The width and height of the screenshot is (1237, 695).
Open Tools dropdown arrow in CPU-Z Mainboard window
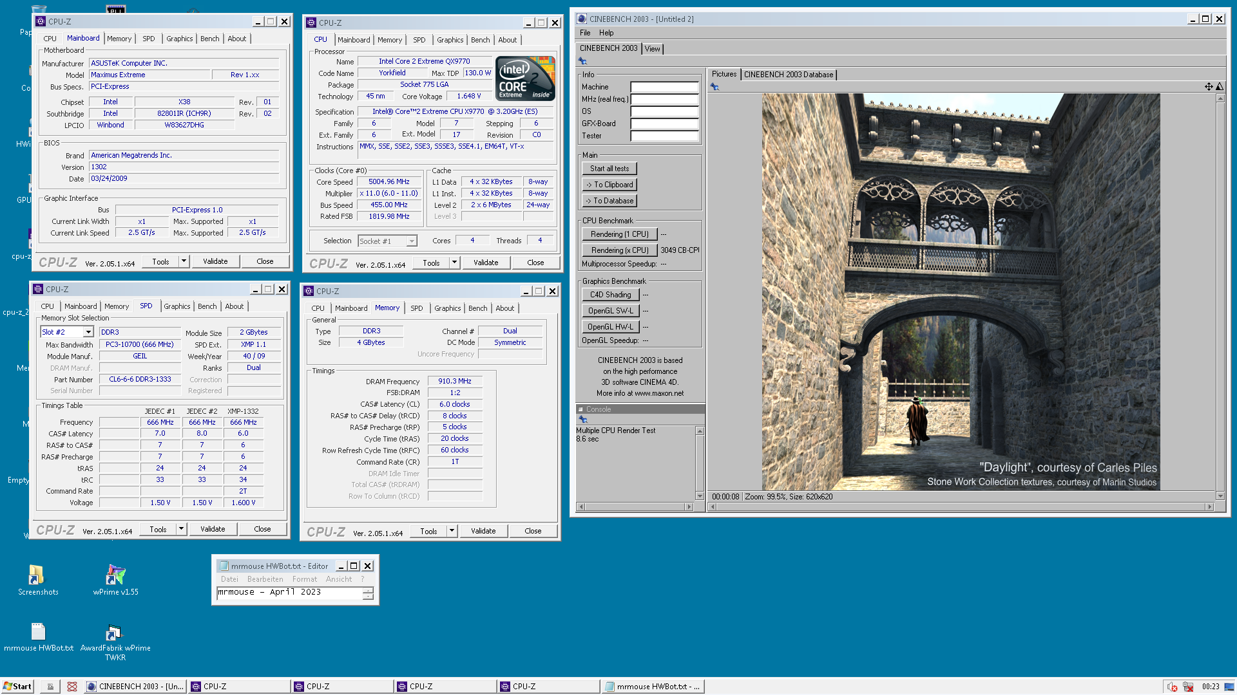tap(184, 261)
